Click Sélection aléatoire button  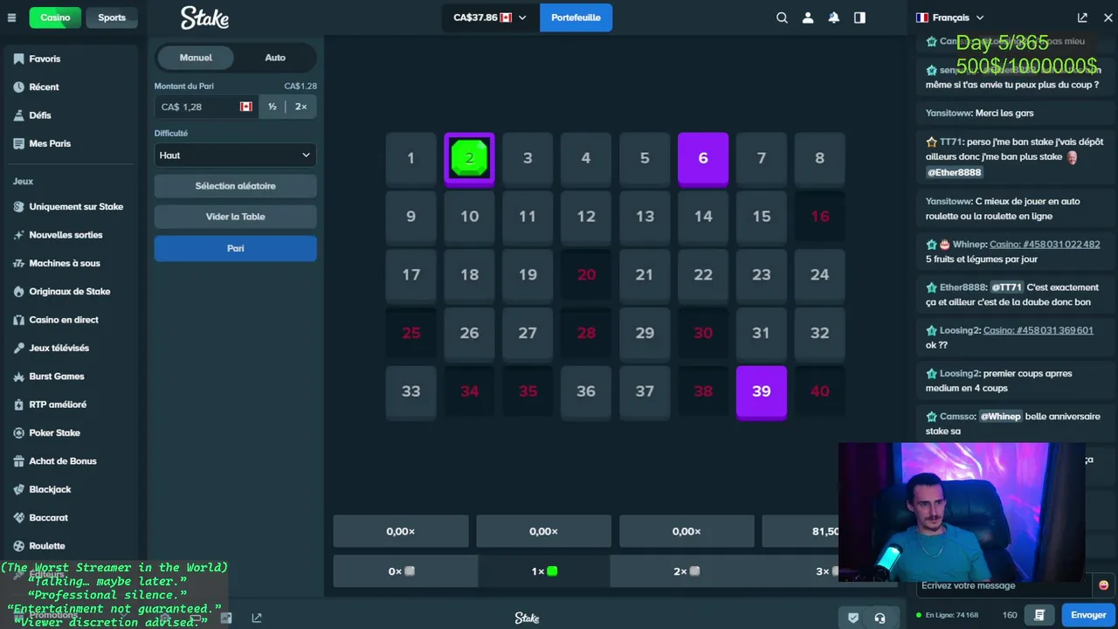235,186
